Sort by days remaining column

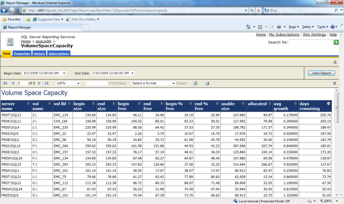(329, 104)
